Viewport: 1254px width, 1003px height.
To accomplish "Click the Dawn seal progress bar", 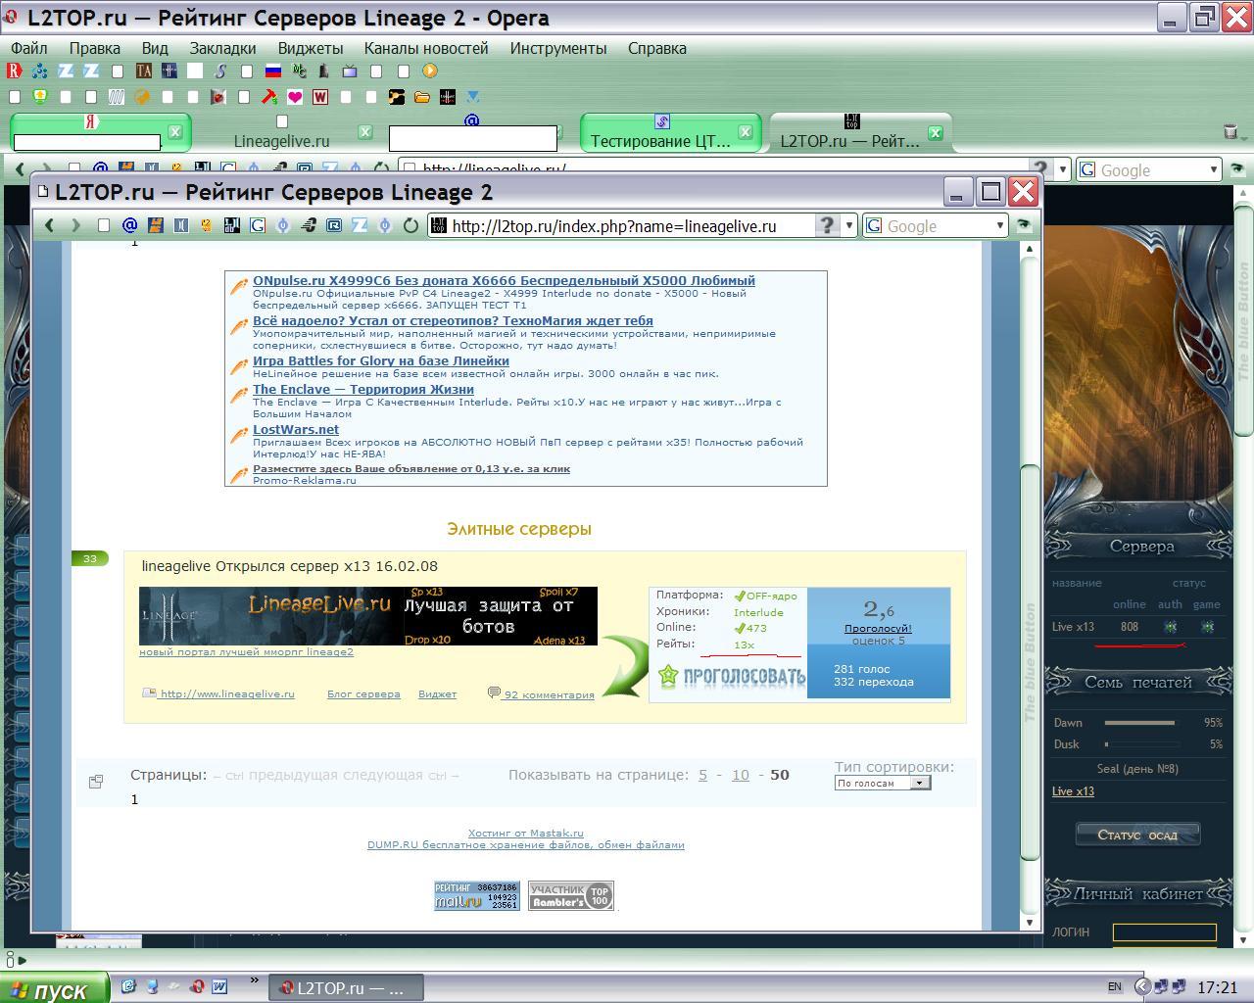I will [x=1139, y=723].
